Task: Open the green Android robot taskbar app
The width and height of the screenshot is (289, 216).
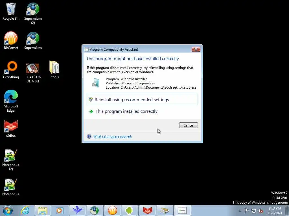Action: [x=129, y=210]
